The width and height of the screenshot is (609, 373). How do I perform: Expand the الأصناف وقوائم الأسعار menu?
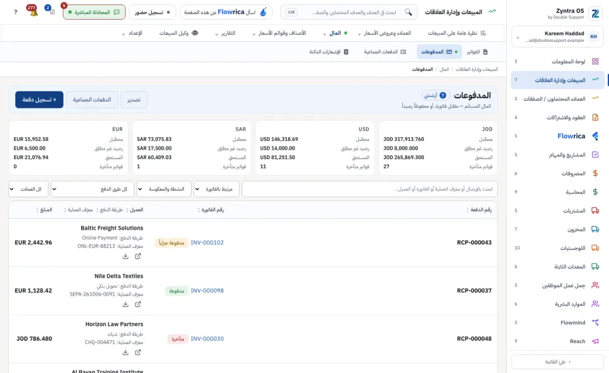(279, 33)
